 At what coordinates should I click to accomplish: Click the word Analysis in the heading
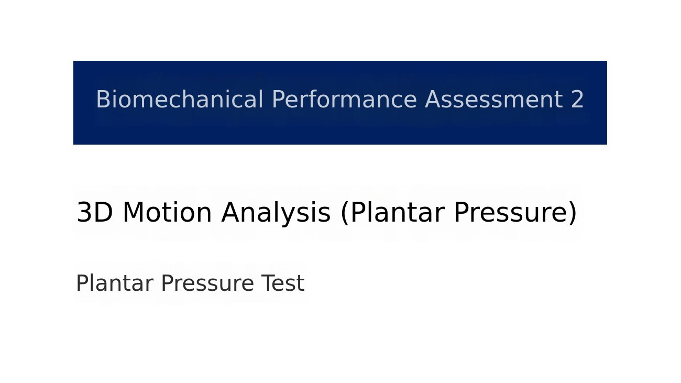point(276,213)
